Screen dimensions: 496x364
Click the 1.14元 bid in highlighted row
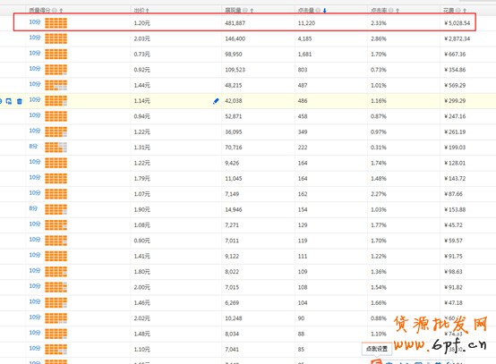tap(141, 101)
